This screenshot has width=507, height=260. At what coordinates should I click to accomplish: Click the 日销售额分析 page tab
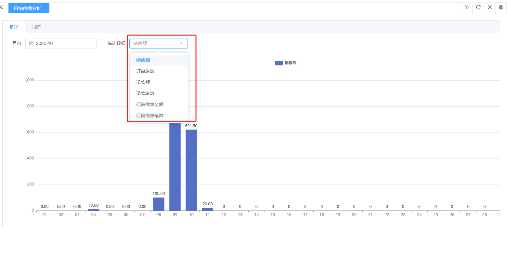point(29,8)
